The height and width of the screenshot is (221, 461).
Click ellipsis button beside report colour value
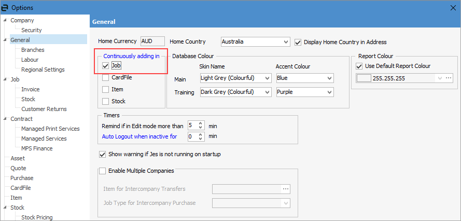tap(449, 78)
